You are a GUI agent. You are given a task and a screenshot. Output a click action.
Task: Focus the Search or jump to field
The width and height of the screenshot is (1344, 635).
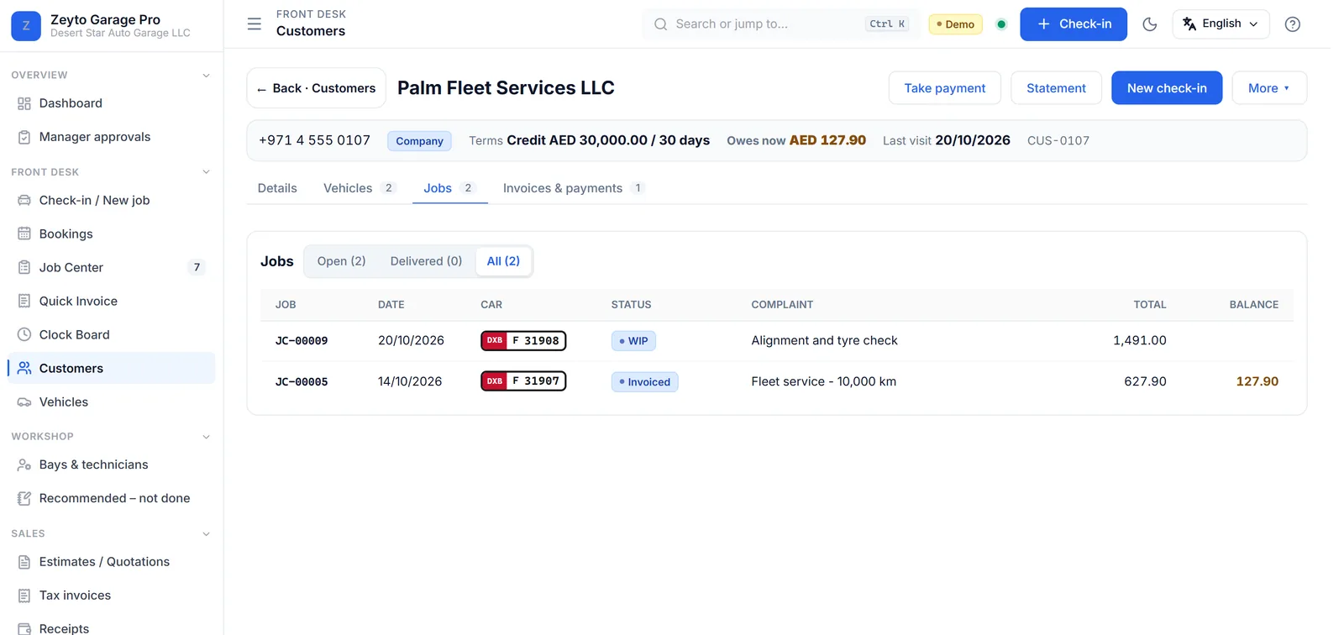(x=781, y=24)
